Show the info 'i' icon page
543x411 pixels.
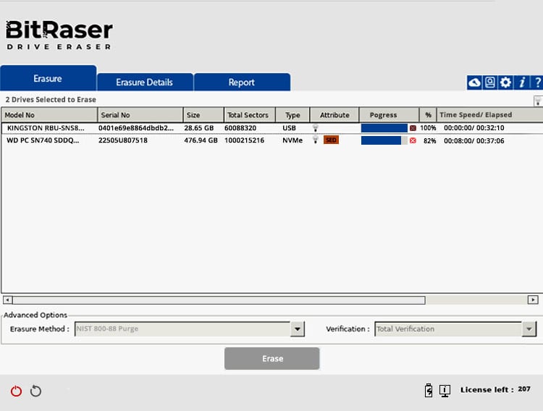pyautogui.click(x=522, y=82)
